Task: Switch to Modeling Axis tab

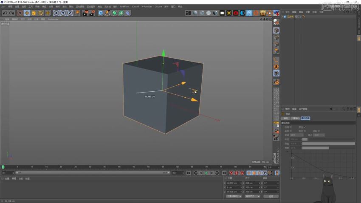Action: tap(286, 118)
